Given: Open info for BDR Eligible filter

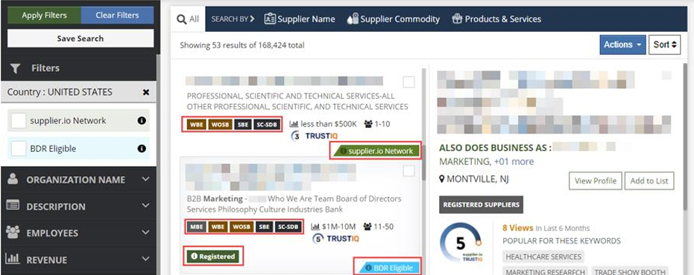Looking at the screenshot, I should (x=142, y=149).
